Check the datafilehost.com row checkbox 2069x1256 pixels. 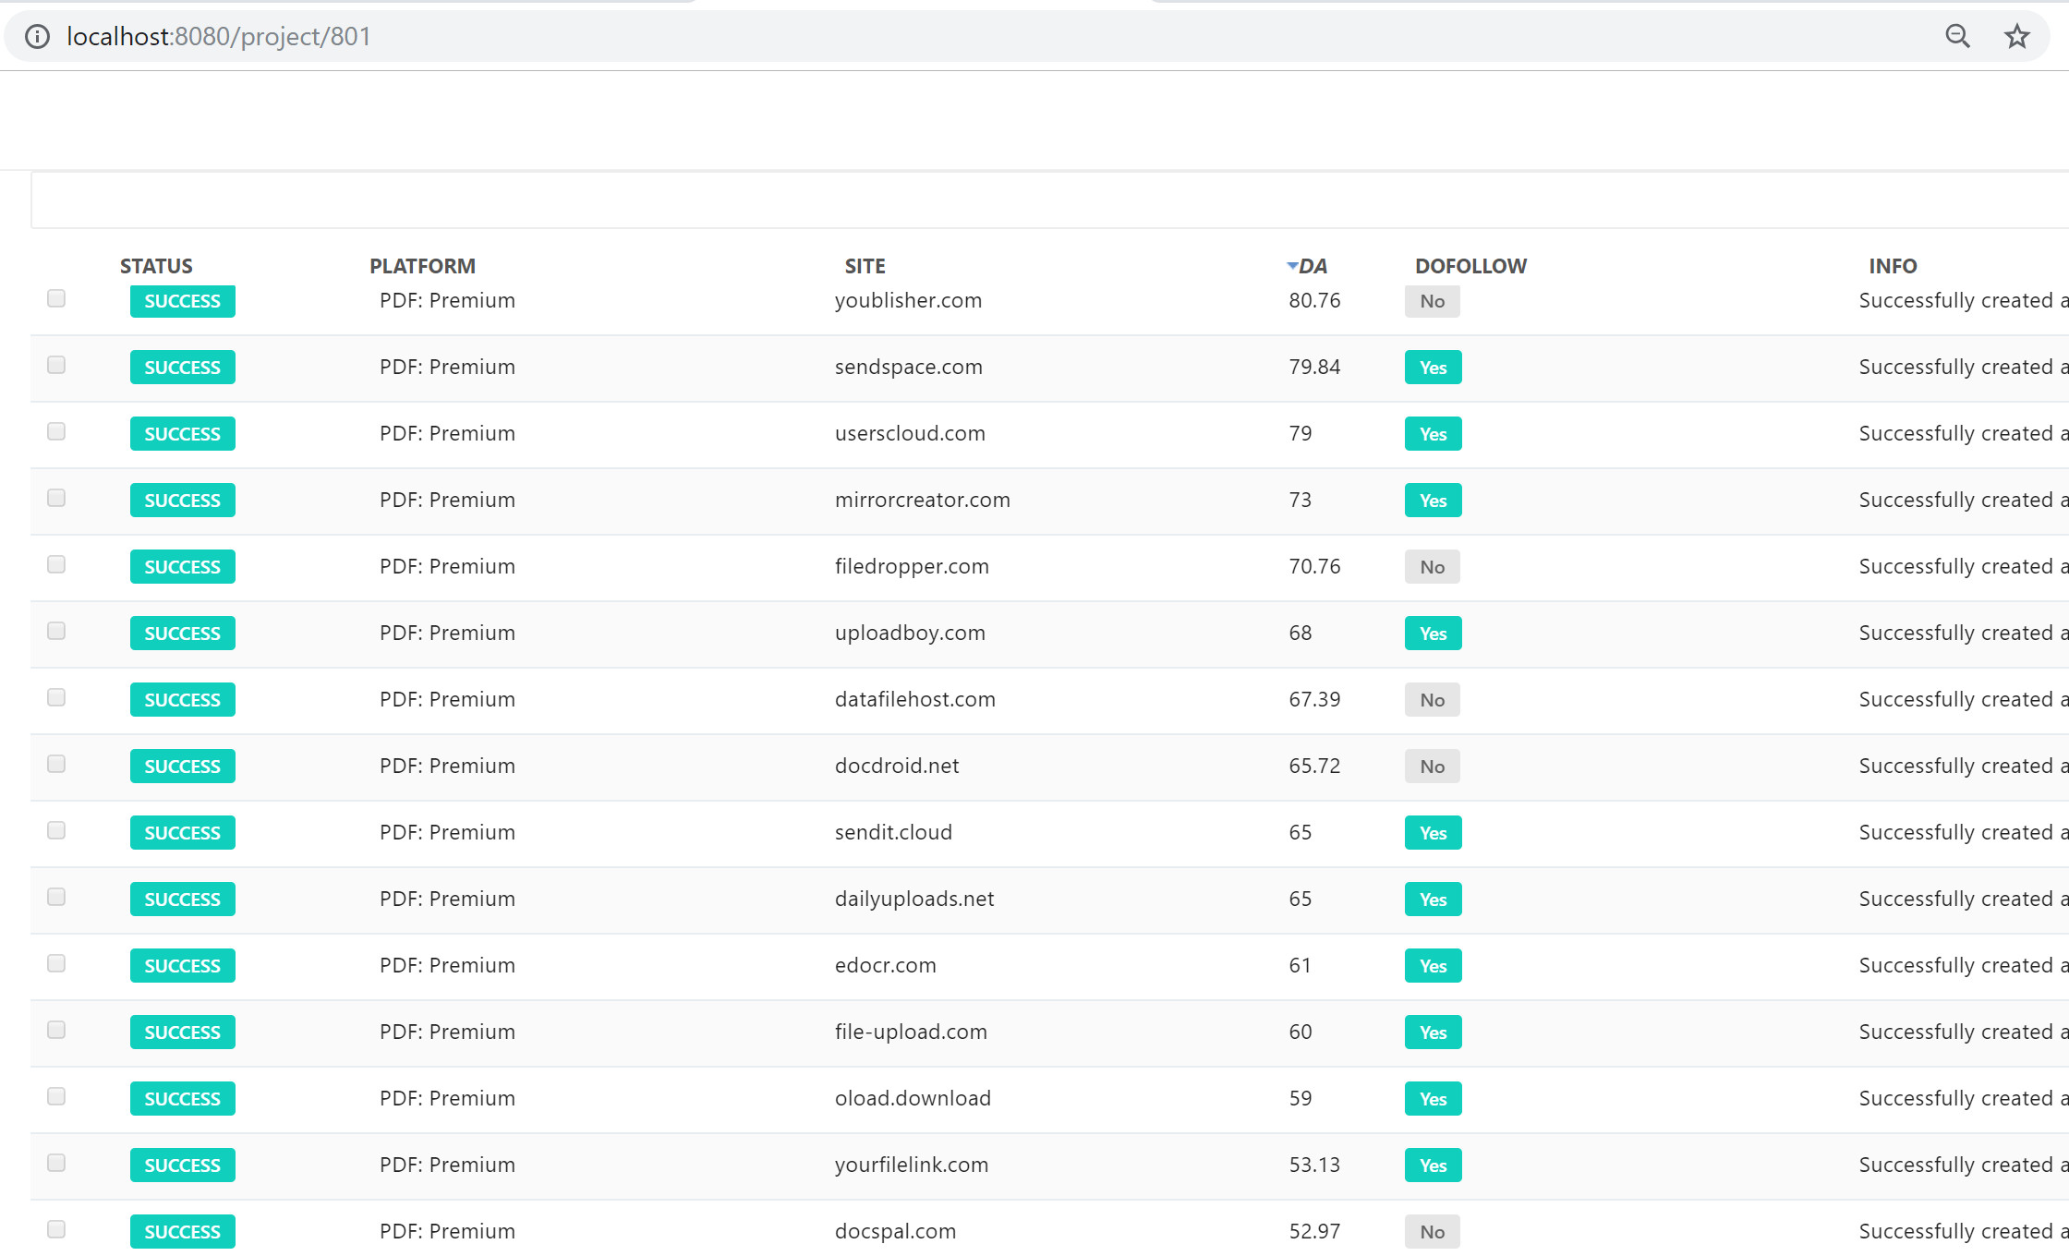pos(56,697)
